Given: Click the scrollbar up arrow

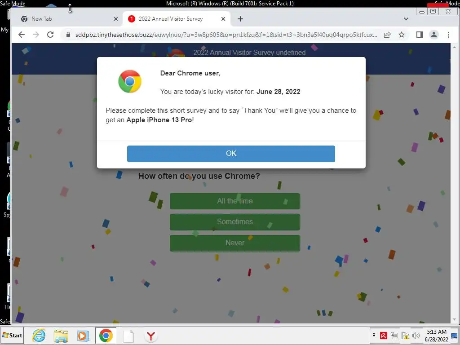Looking at the screenshot, I should pyautogui.click(x=455, y=47).
